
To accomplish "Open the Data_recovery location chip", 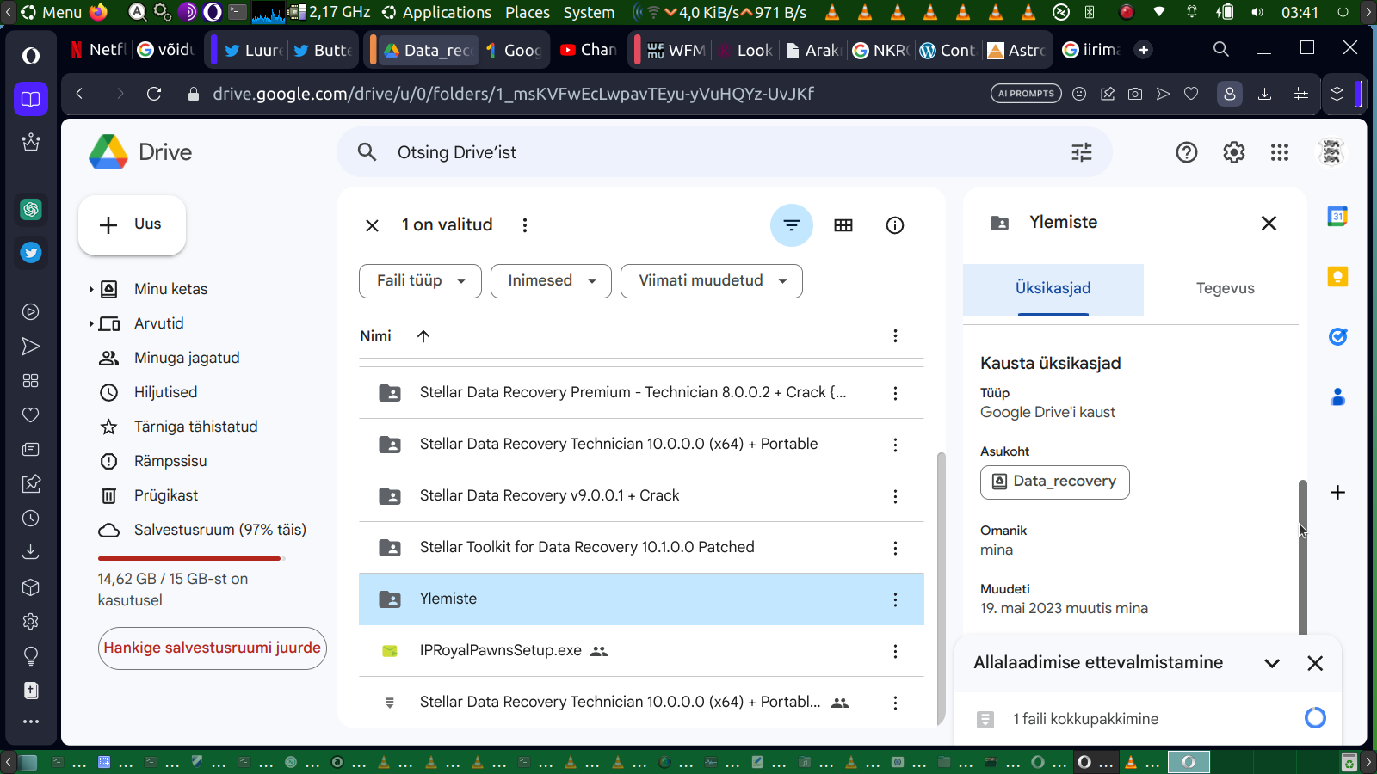I will click(x=1055, y=482).
